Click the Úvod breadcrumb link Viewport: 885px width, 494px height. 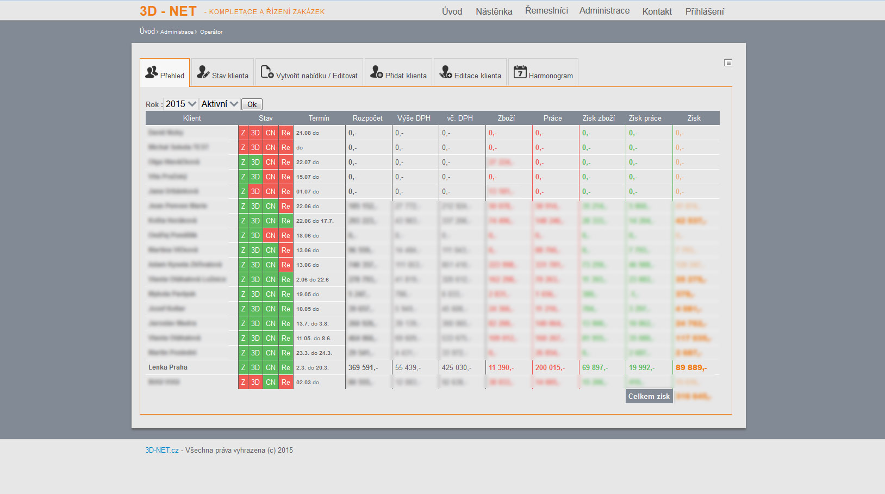[147, 32]
